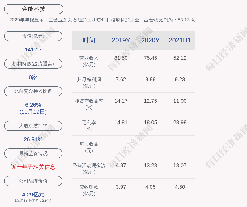Select the 营业收入(亿元) row label

(89, 61)
